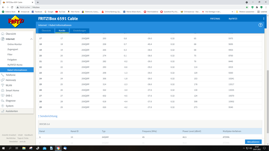
Task: Open the browser extensions puzzle icon
Action: click(257, 7)
